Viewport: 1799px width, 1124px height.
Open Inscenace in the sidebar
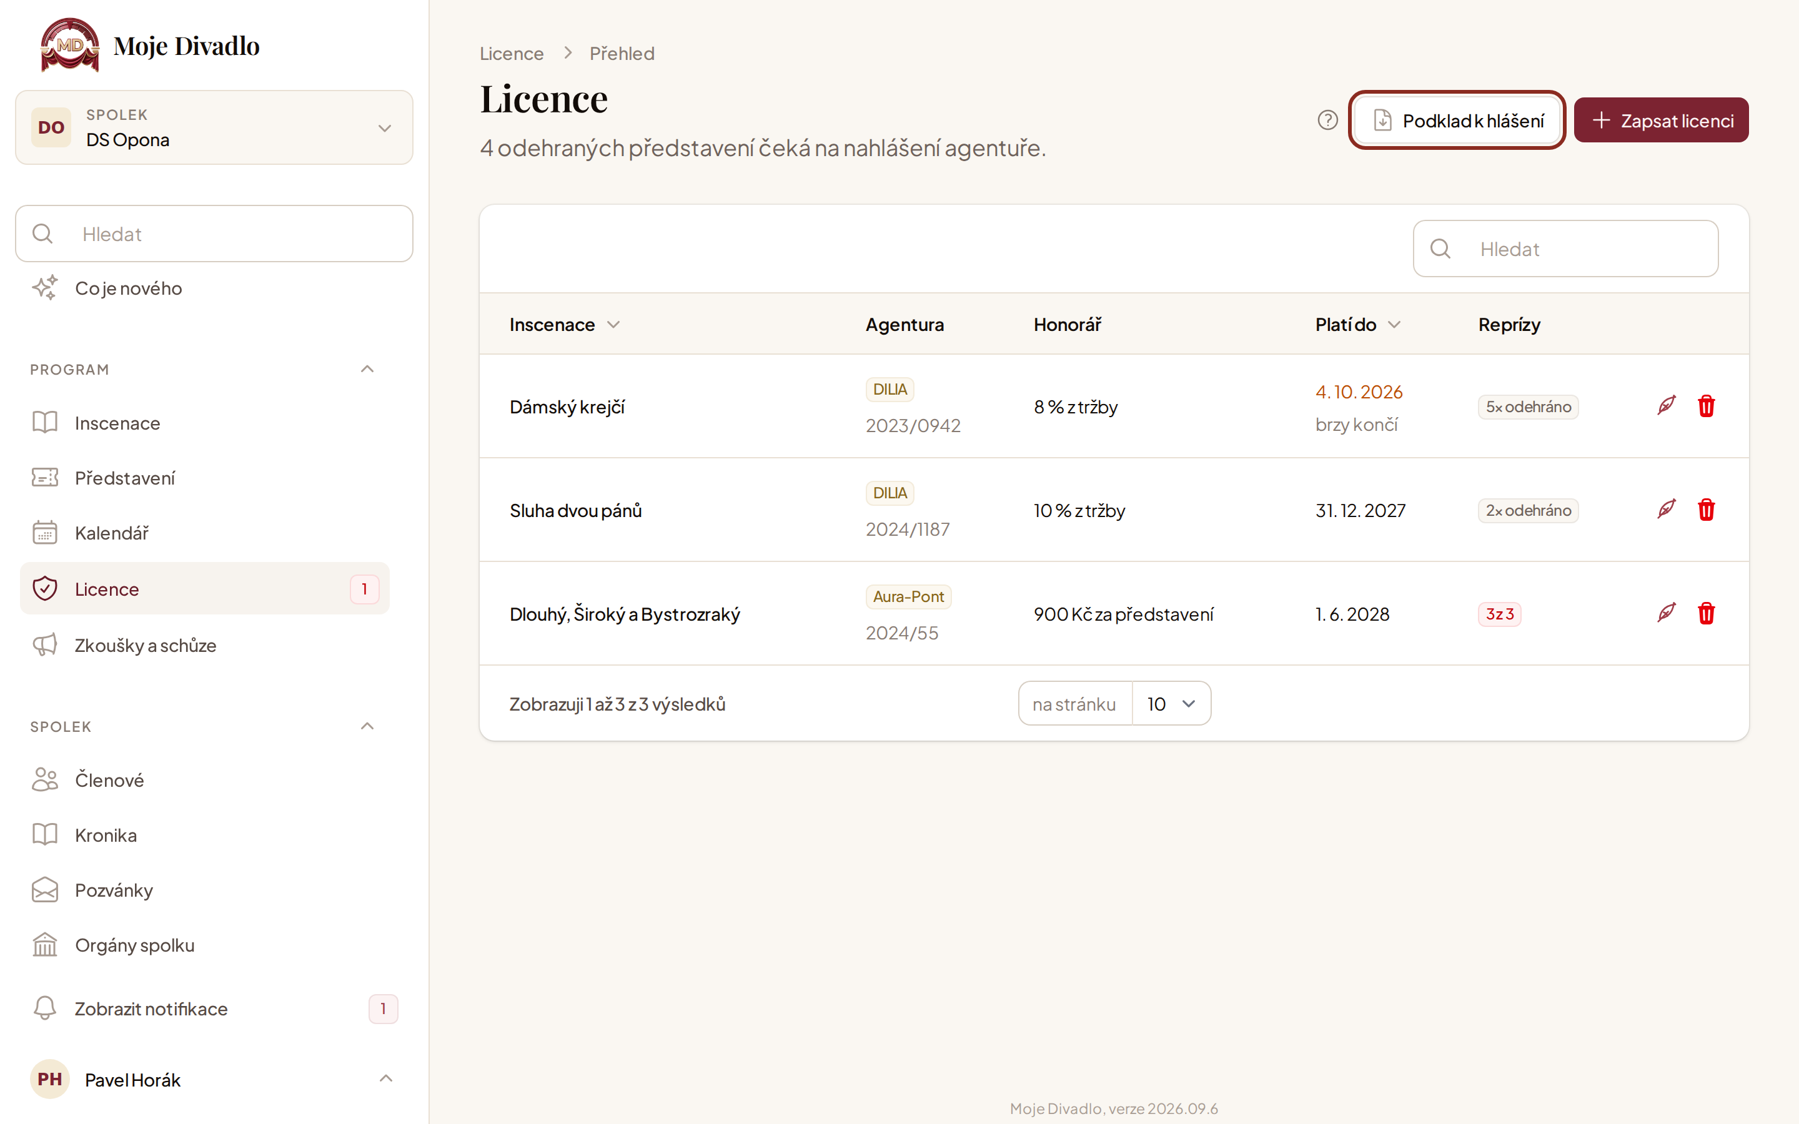point(204,422)
